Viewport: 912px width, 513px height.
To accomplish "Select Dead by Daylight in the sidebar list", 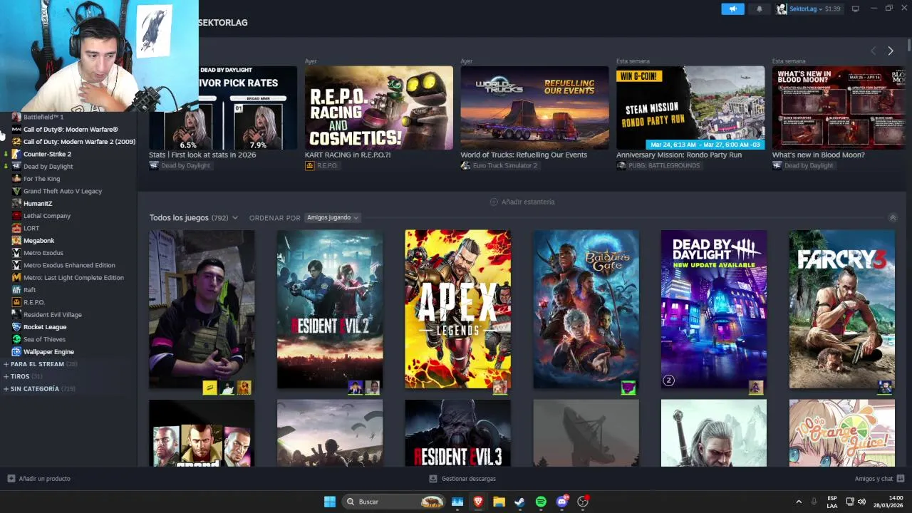I will pos(48,167).
